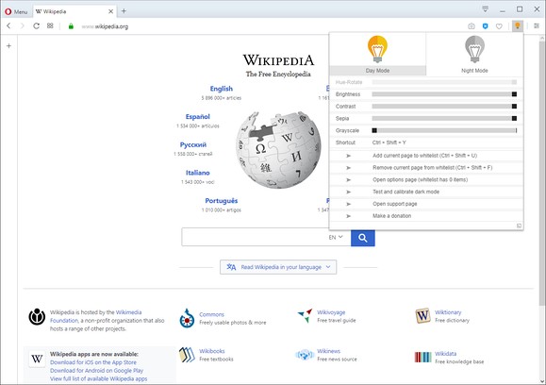
Task: Go forward to next page
Action: (23, 26)
